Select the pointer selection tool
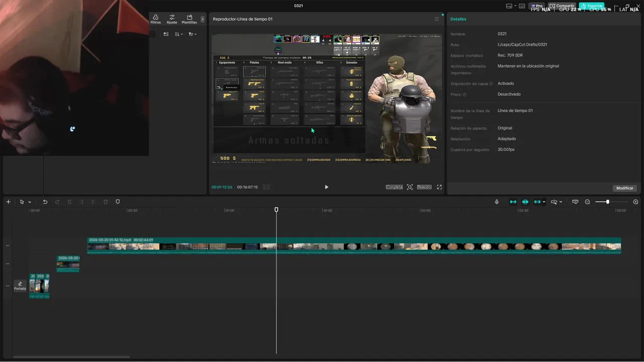This screenshot has height=362, width=644. [x=22, y=202]
